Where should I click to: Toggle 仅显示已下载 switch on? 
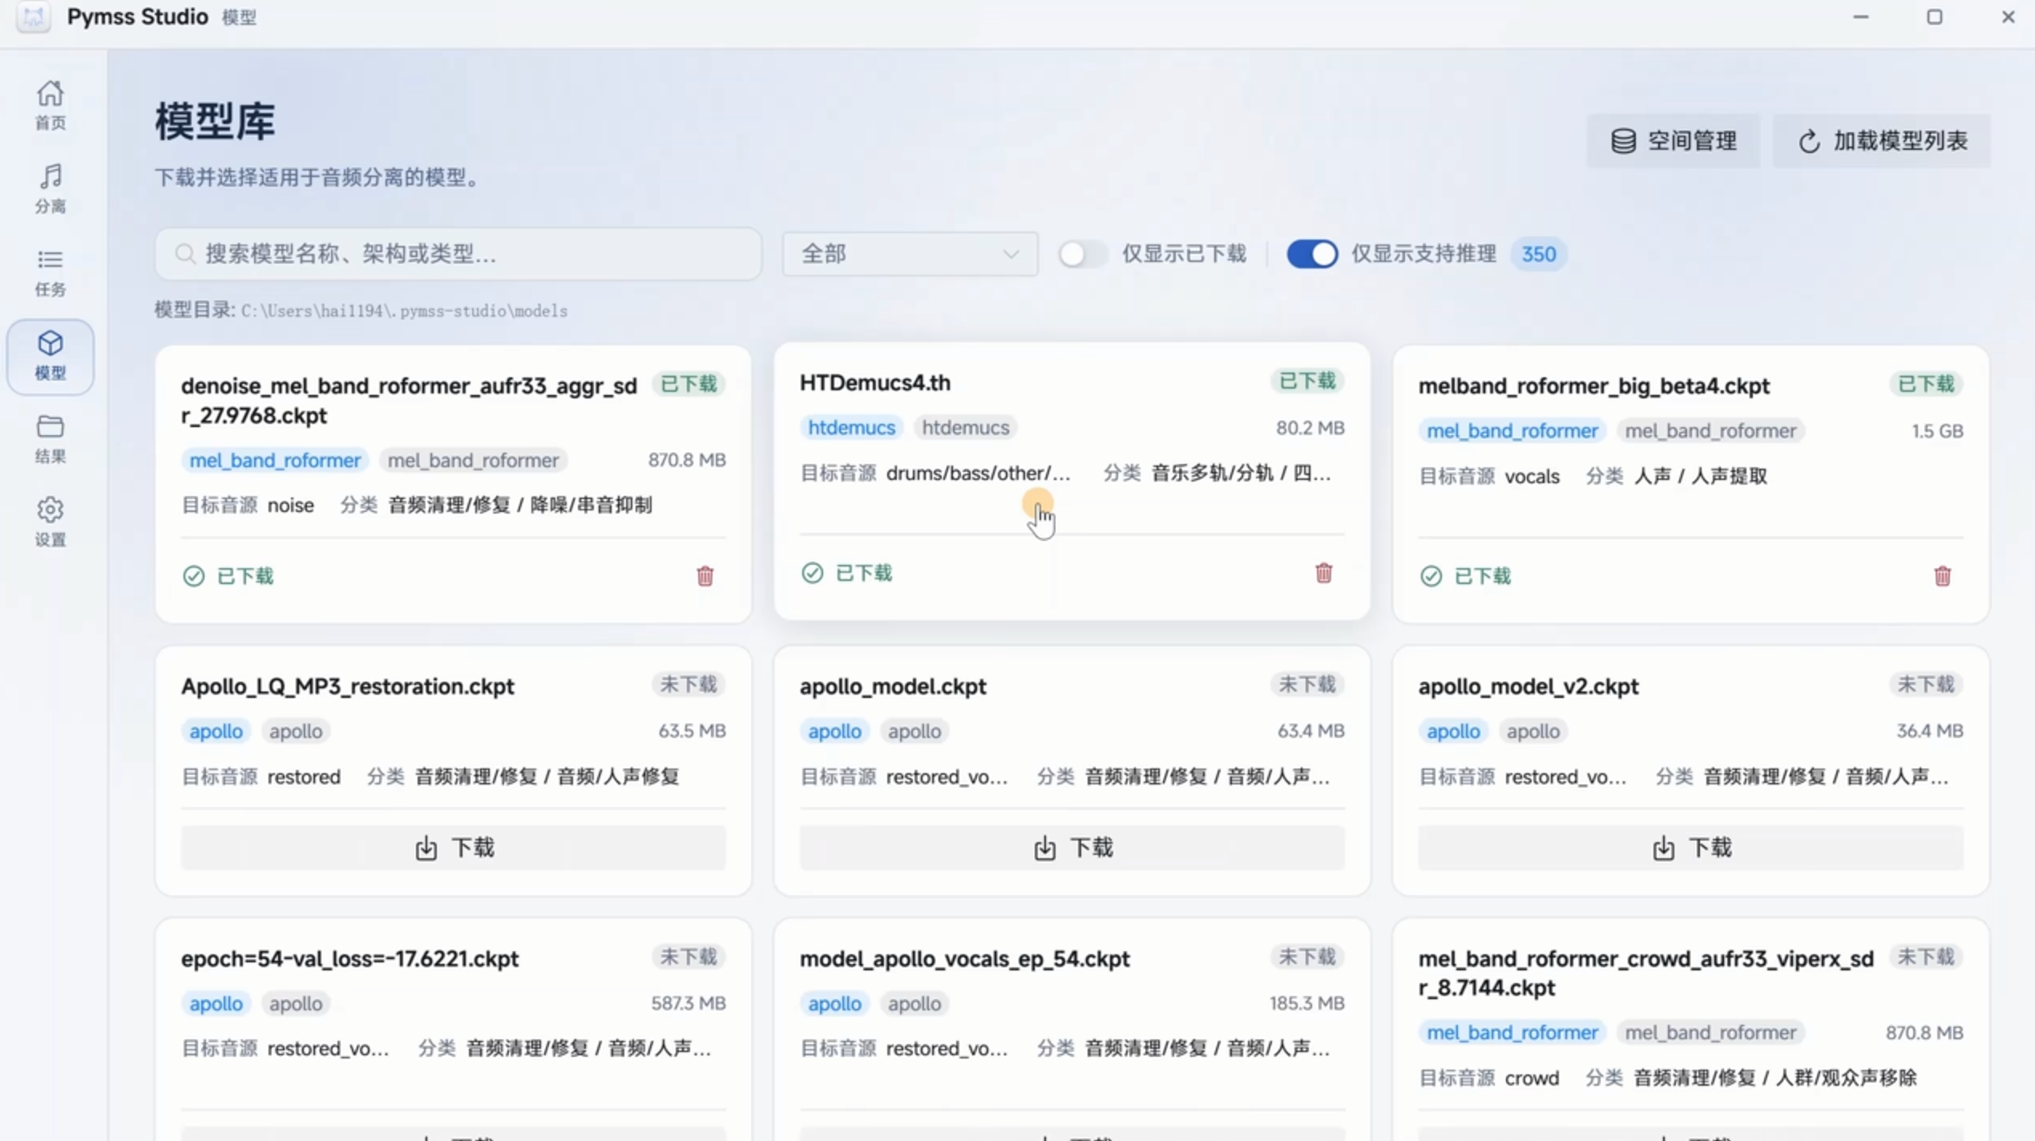click(x=1082, y=254)
